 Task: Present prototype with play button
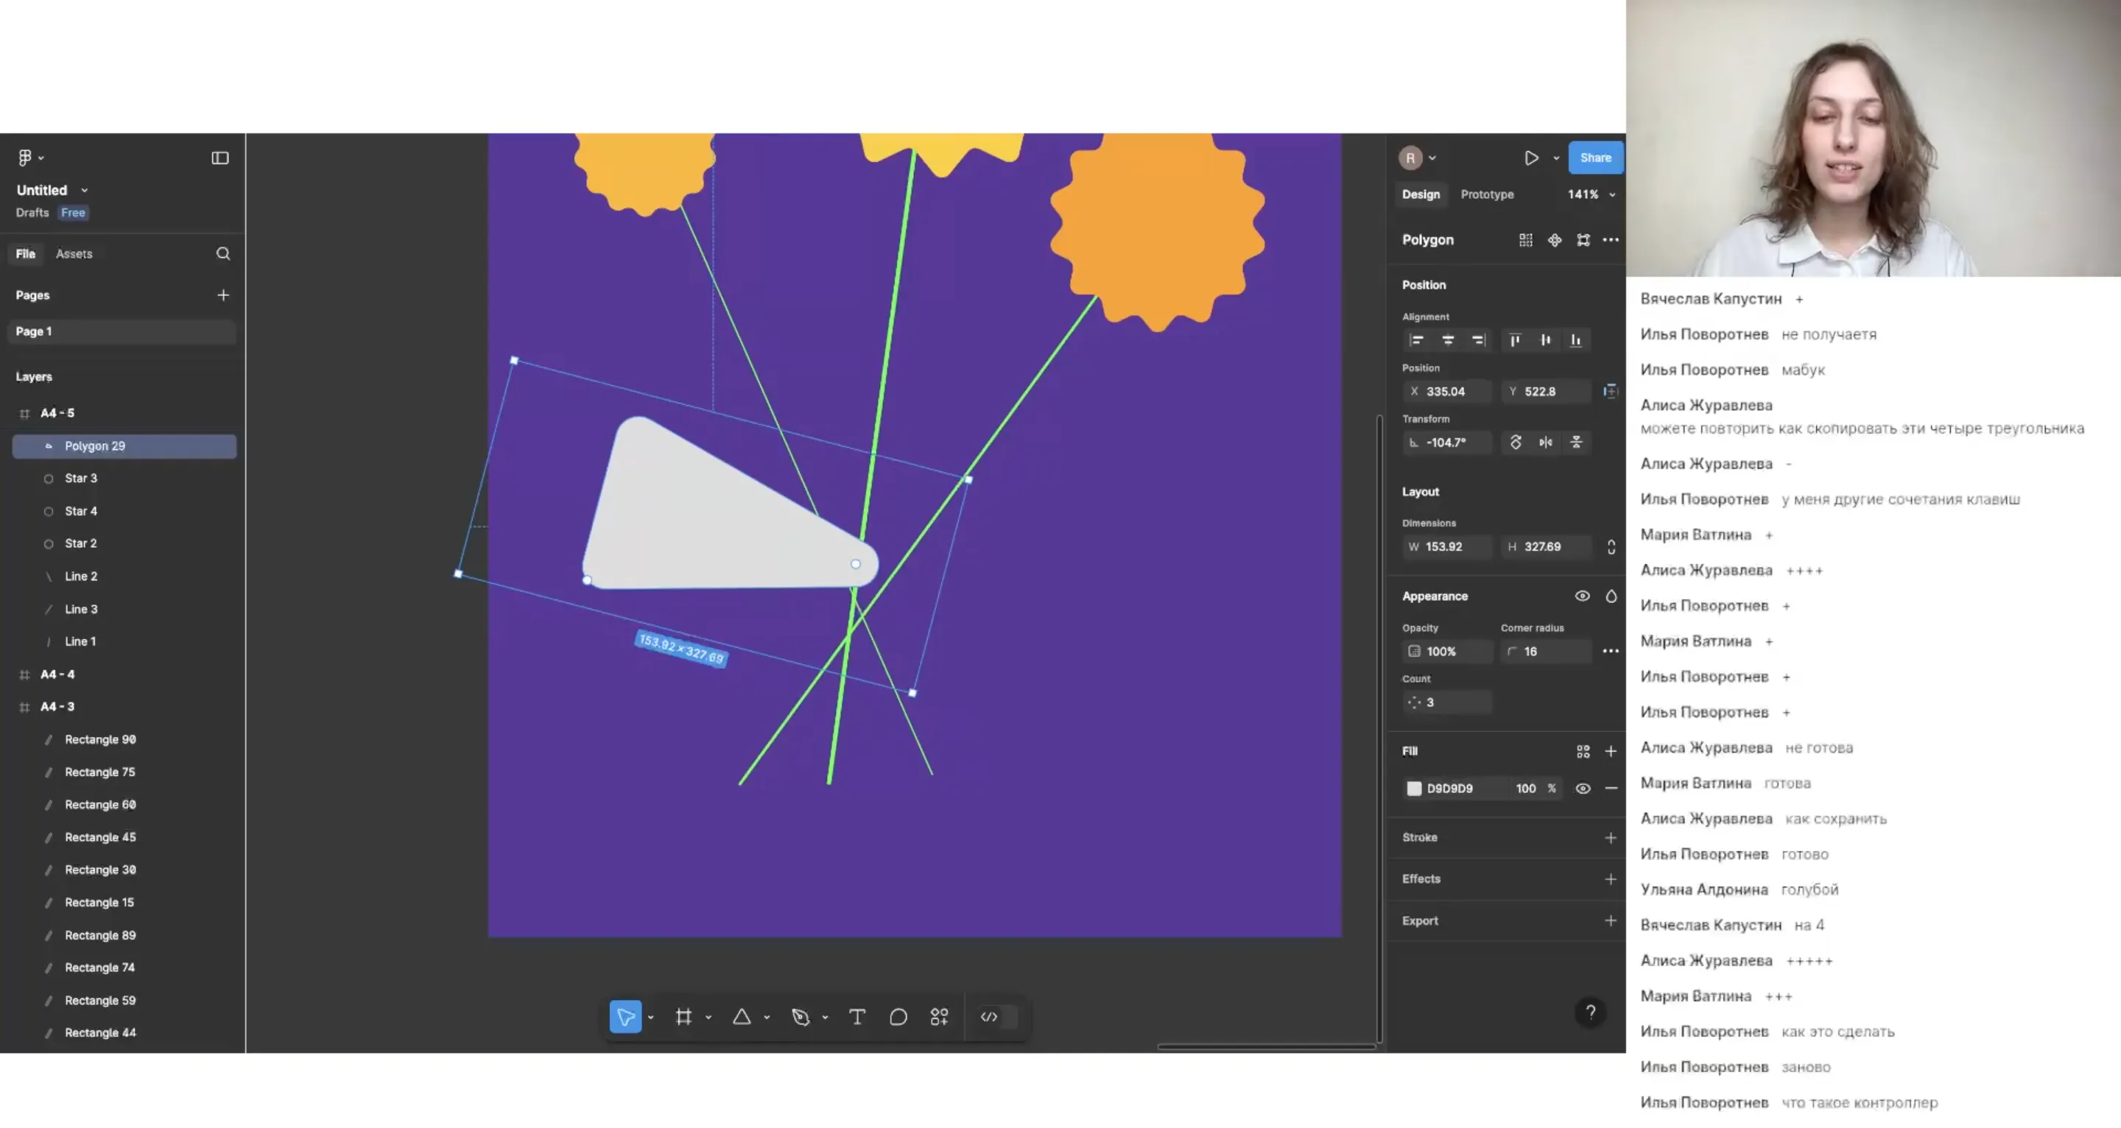click(1530, 158)
